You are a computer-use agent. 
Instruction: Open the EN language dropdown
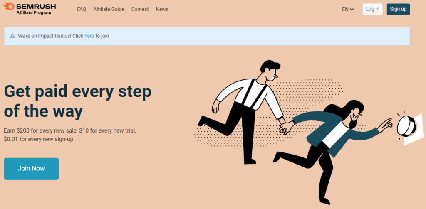(x=348, y=9)
